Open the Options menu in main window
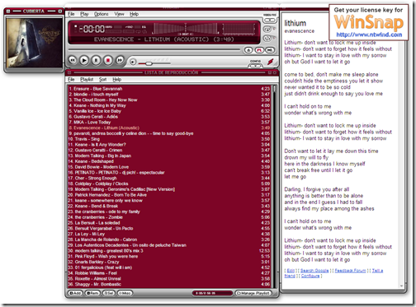The image size is (416, 307). tap(102, 14)
